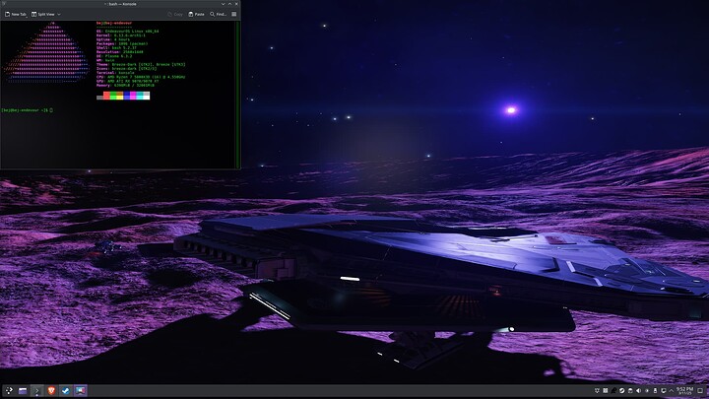This screenshot has height=399, width=709.
Task: Open Steam from the taskbar
Action: tap(66, 390)
